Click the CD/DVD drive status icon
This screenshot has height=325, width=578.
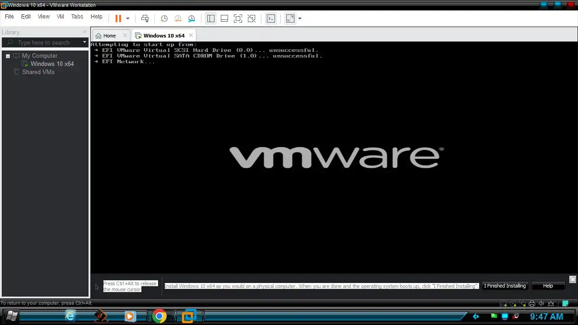point(513,304)
